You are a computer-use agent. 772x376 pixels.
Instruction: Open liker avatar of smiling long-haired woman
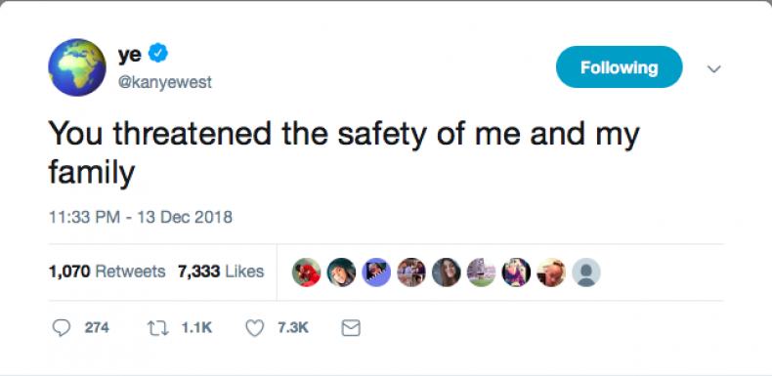pos(446,272)
